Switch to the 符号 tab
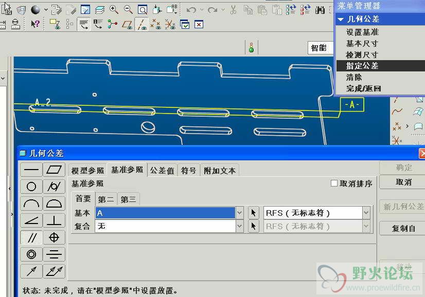The image size is (425, 297). [189, 171]
